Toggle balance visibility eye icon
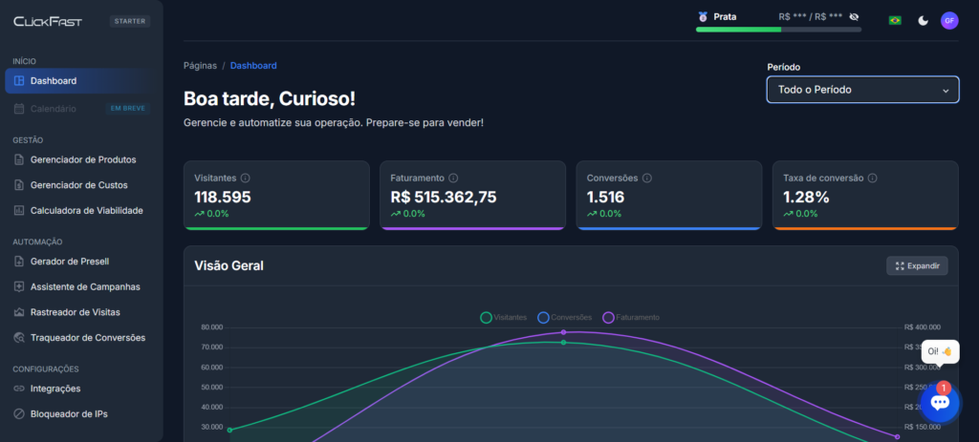Screen dimensions: 979x442 point(854,16)
